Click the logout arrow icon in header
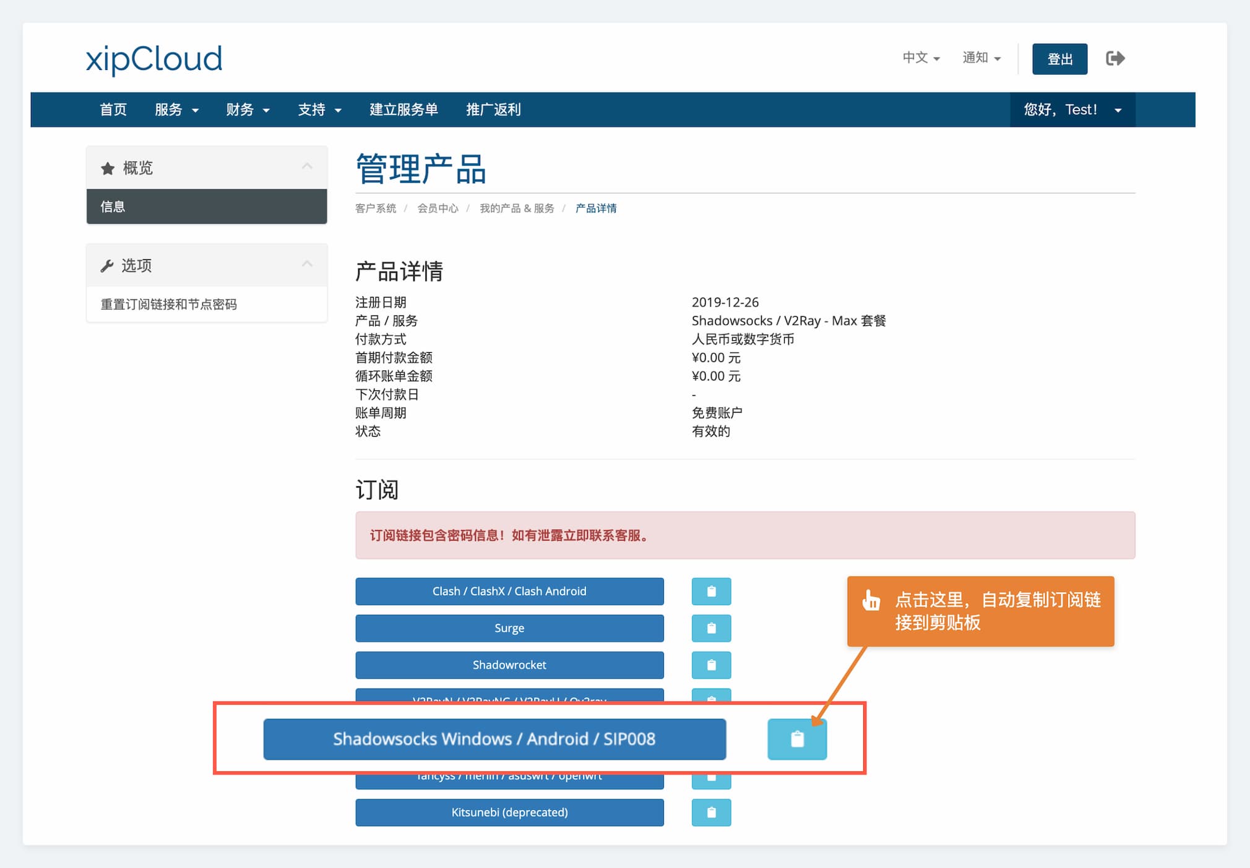This screenshot has height=868, width=1250. (x=1115, y=59)
